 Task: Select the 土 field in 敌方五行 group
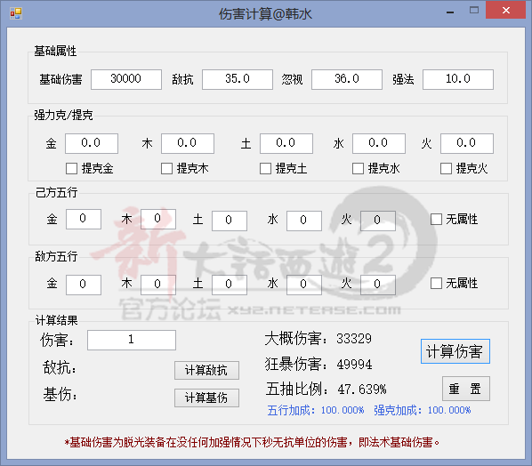pyautogui.click(x=230, y=285)
